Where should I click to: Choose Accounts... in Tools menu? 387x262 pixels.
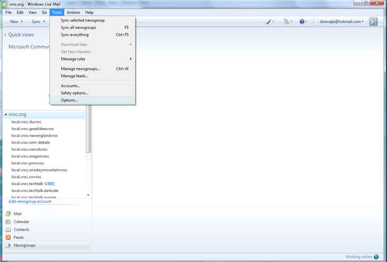coord(92,86)
